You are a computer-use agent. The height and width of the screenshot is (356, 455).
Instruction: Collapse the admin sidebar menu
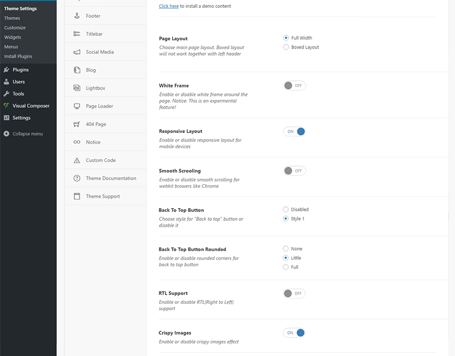[23, 133]
